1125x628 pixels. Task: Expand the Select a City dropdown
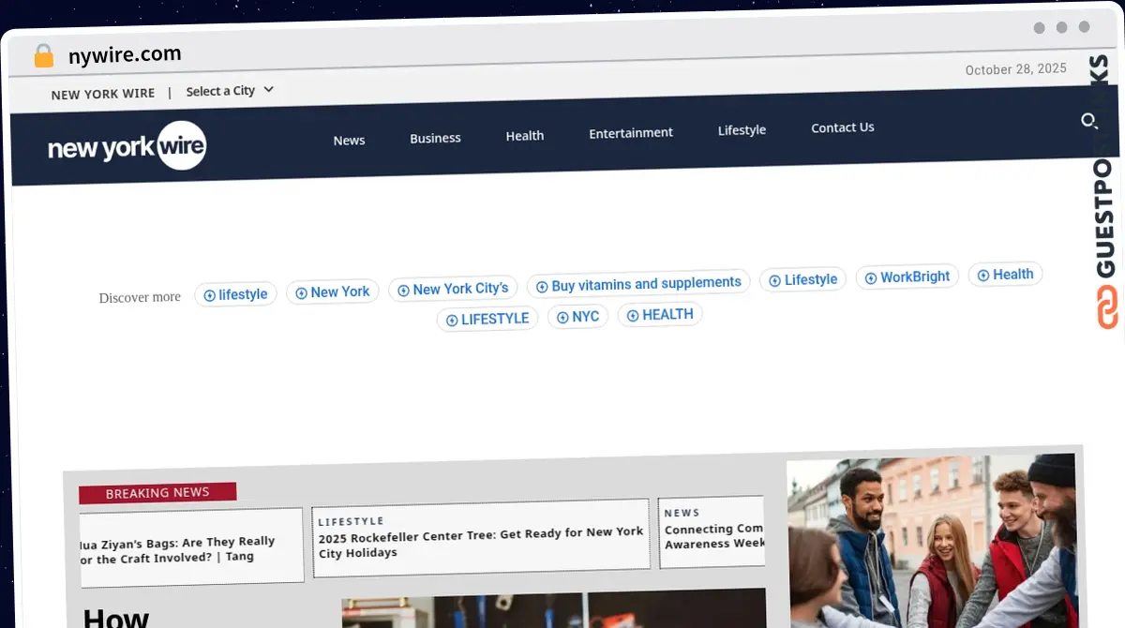[x=230, y=91]
